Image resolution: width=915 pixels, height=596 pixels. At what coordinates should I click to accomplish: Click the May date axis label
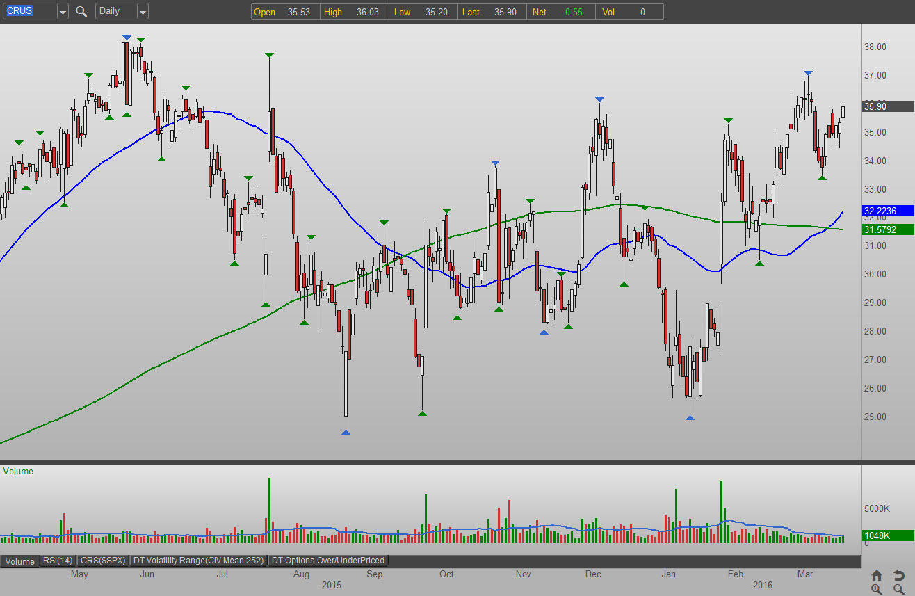click(79, 574)
